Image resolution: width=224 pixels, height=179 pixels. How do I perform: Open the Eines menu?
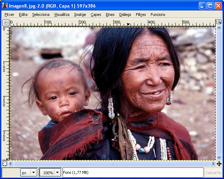110,15
